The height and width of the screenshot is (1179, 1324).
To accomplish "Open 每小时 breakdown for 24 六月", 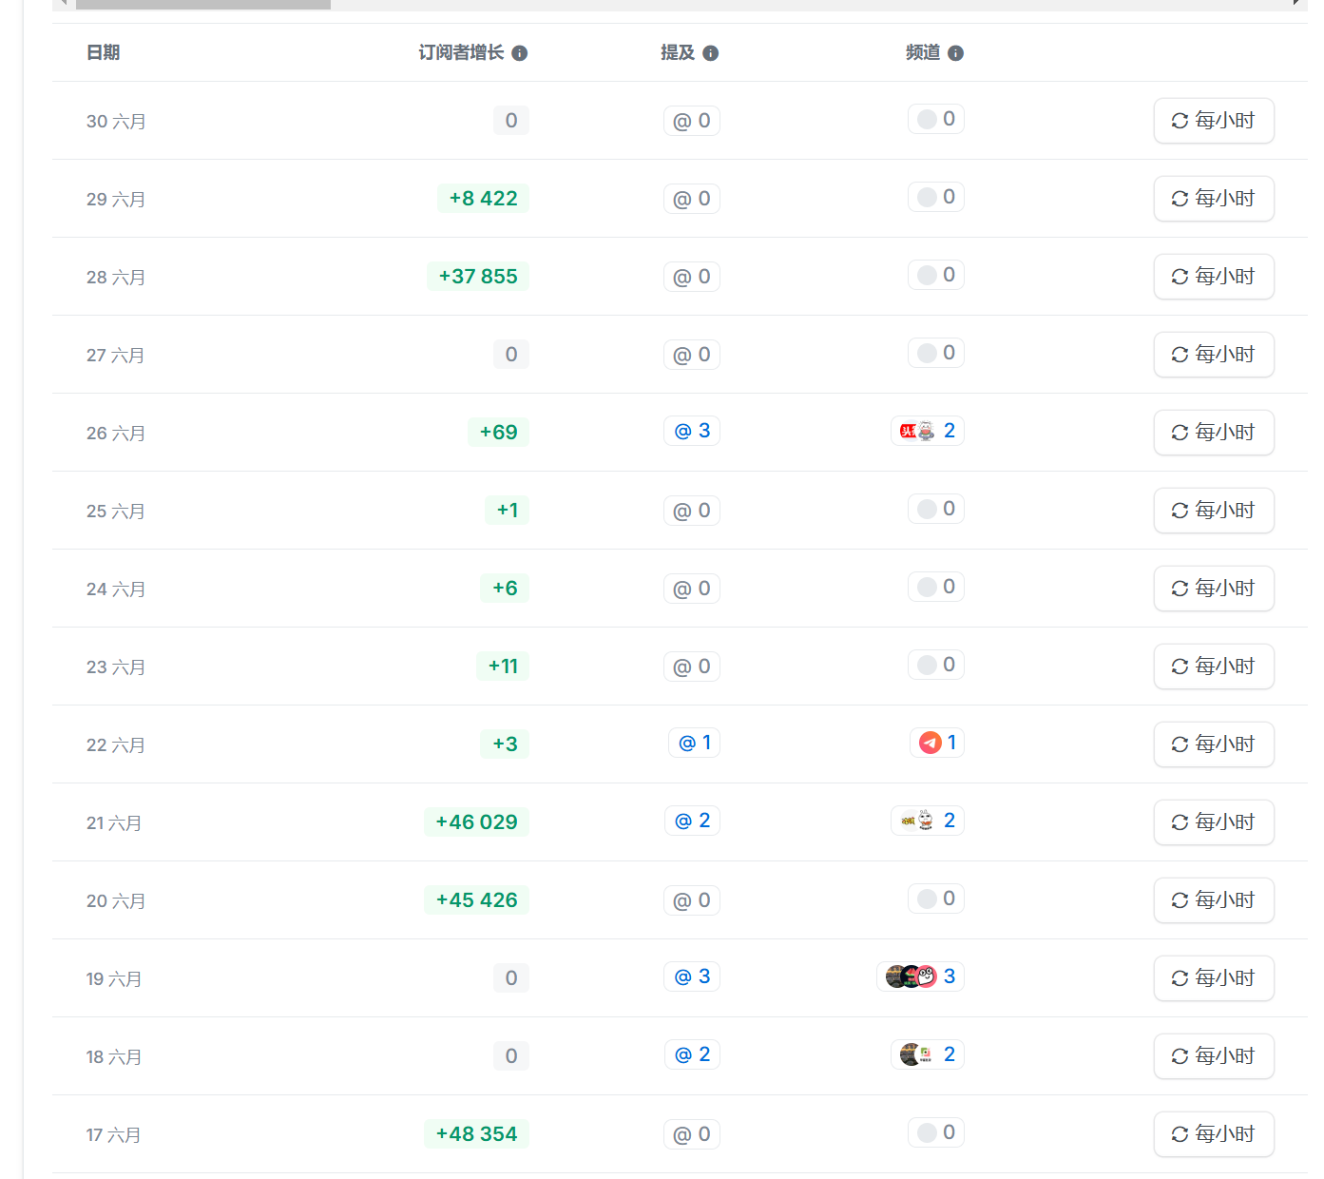I will [1214, 589].
